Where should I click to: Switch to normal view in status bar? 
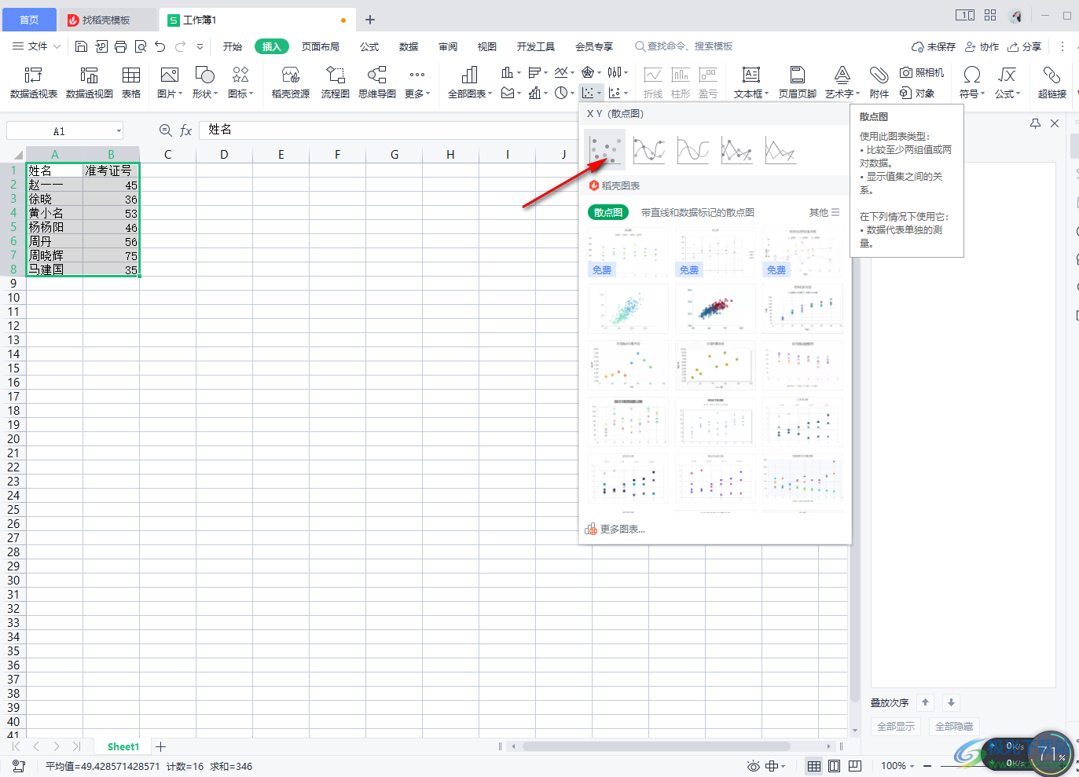coord(814,766)
